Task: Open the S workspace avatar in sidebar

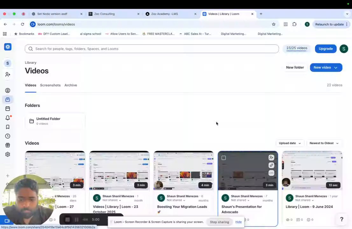Action: tap(8, 63)
